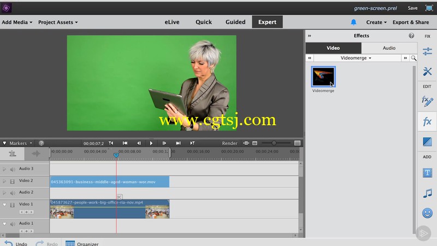Viewport: 437px width, 246px height.
Task: Go to next effects category
Action: pos(405,58)
